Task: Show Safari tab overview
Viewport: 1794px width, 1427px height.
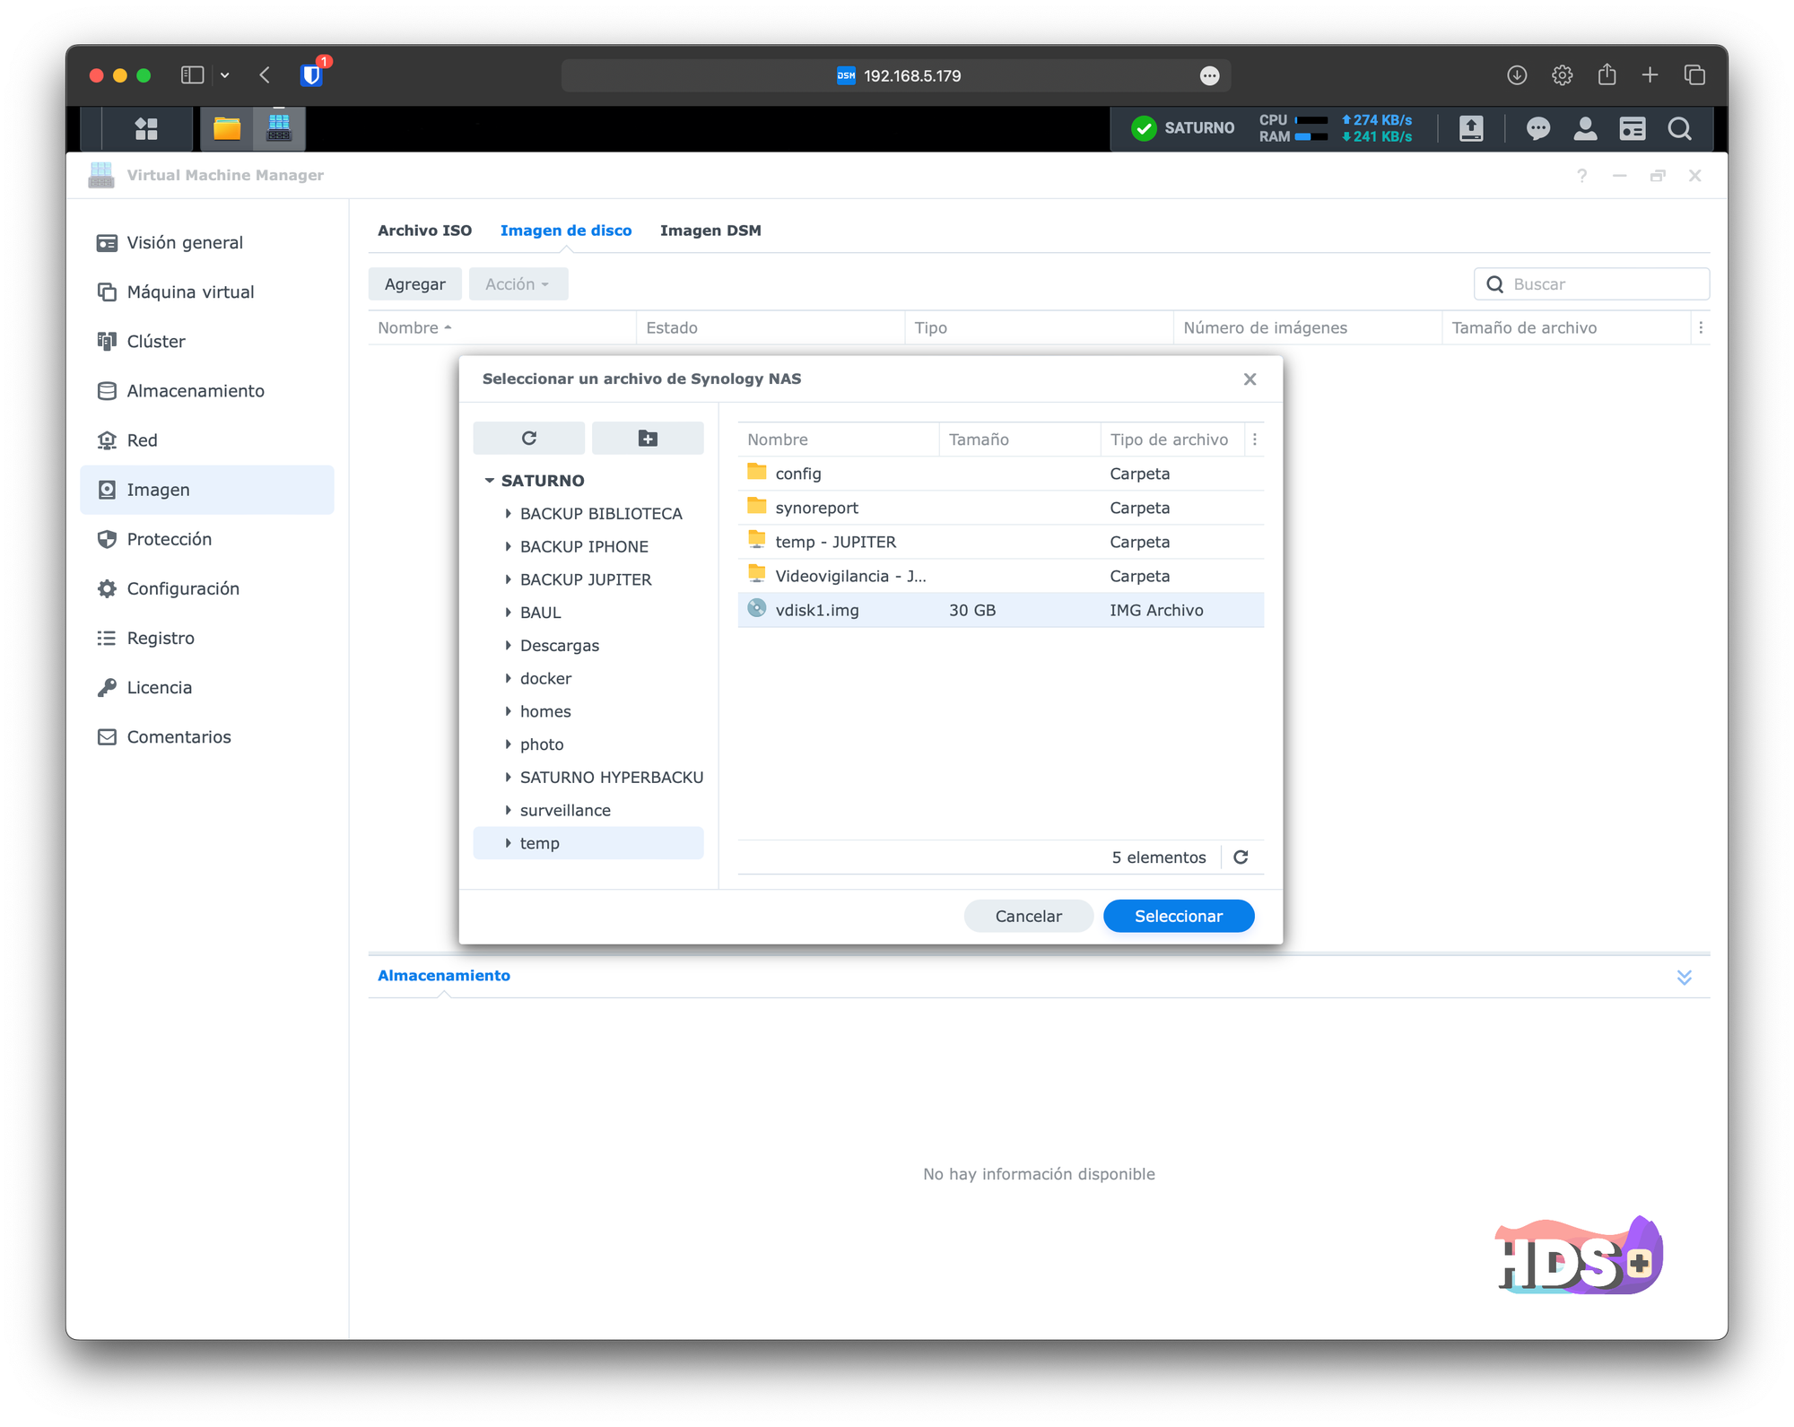Action: click(x=1694, y=75)
